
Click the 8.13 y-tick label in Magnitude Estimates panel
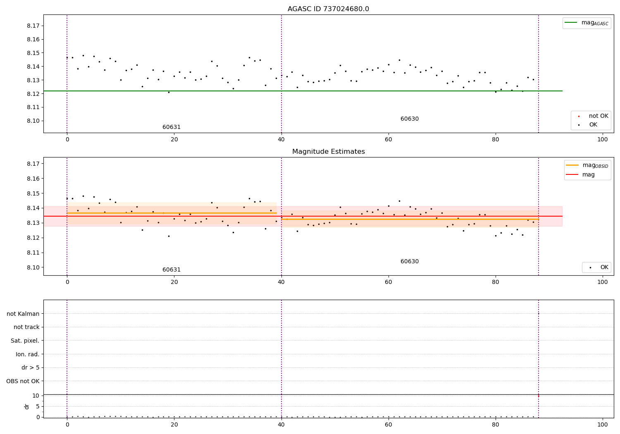point(33,223)
